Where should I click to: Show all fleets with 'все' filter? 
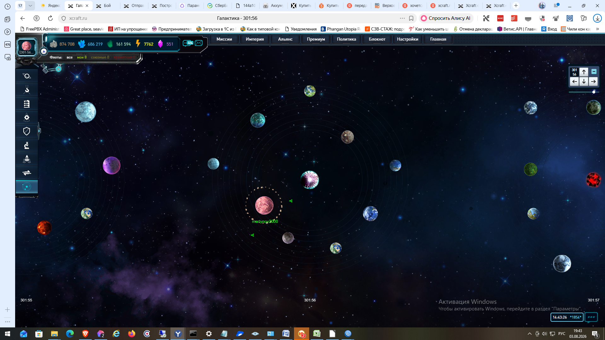click(x=70, y=57)
